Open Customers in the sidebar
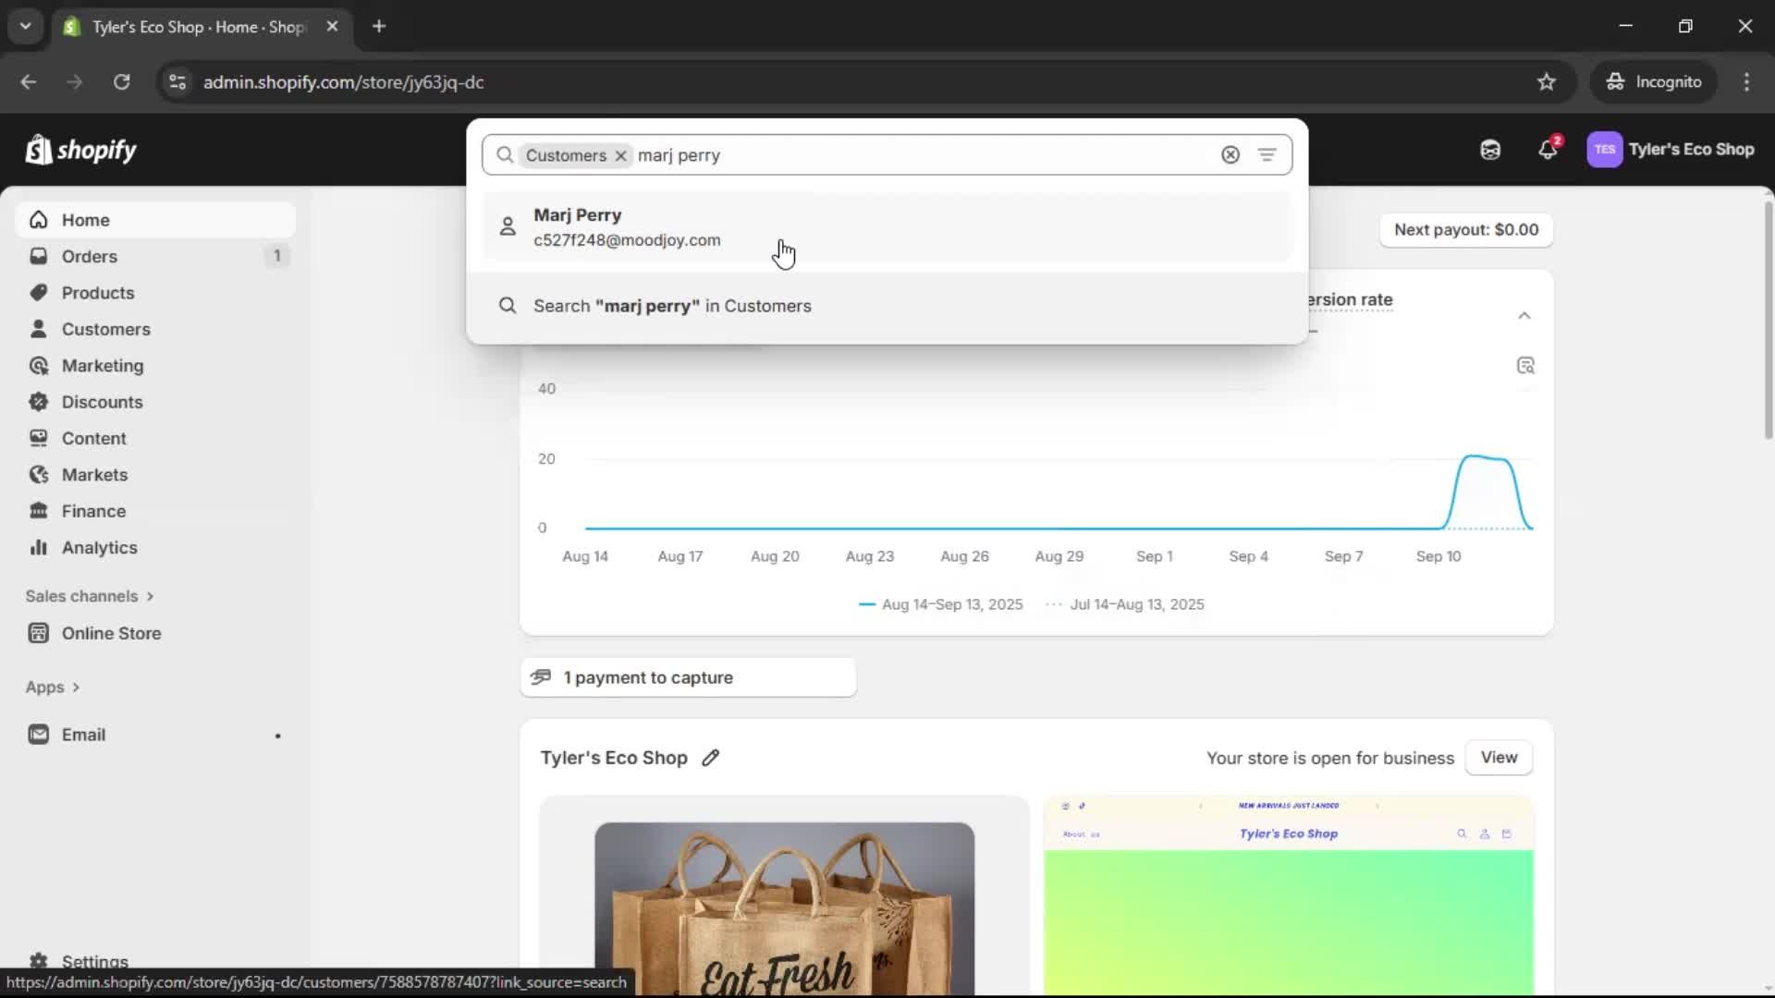The image size is (1775, 998). [x=155, y=329]
